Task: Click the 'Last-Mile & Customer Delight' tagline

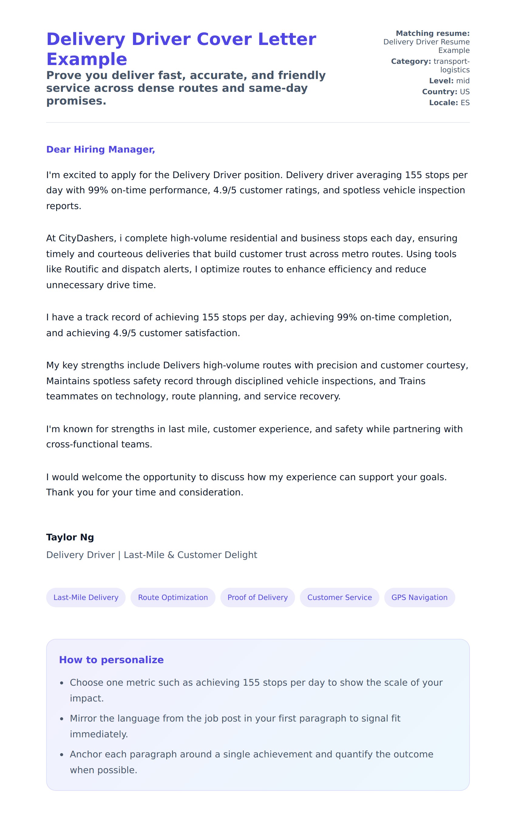Action: 191,555
